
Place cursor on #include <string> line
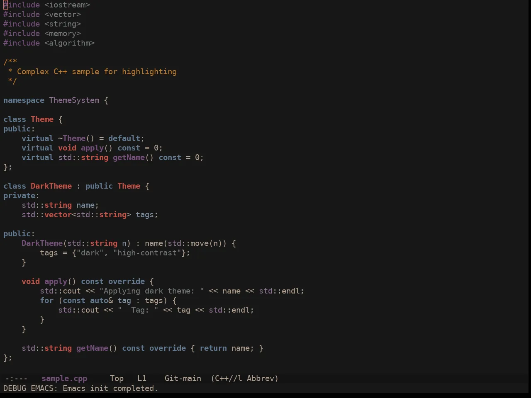click(42, 24)
